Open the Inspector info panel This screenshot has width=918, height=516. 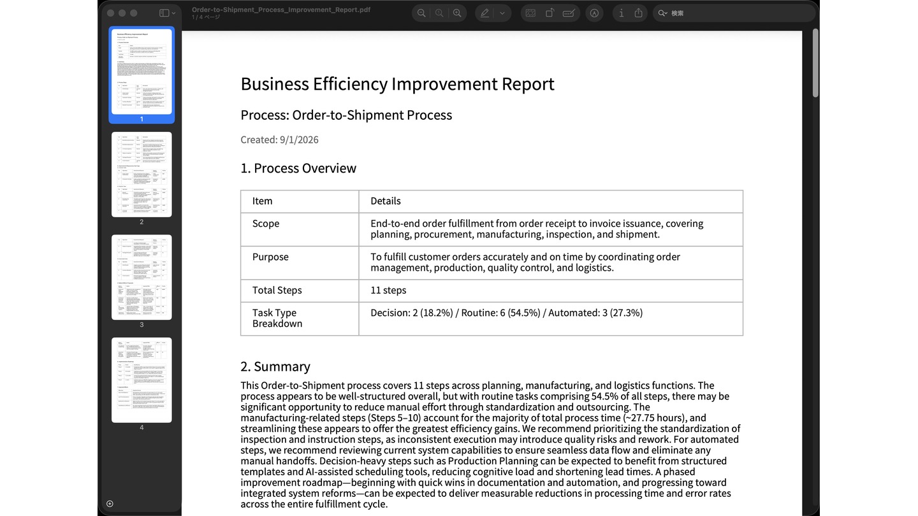pyautogui.click(x=622, y=13)
